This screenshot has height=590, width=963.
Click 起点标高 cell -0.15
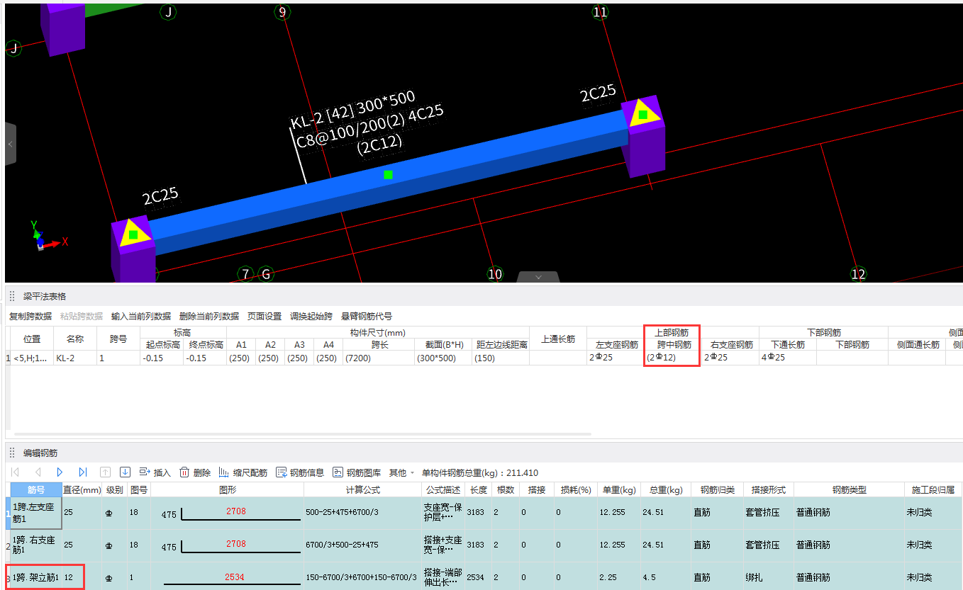pos(162,358)
